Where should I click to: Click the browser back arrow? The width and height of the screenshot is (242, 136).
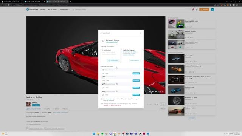pos(2,5)
